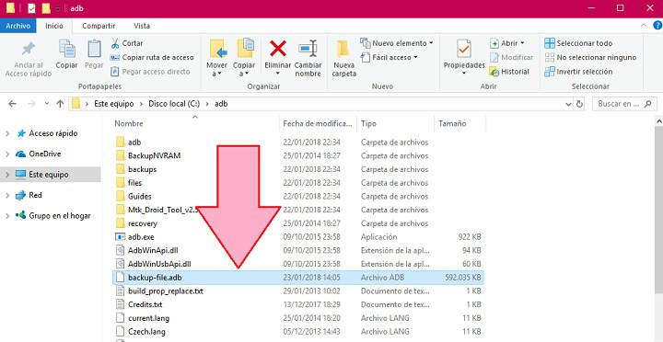Select the AdbWinUsbApi.dll file

[x=159, y=264]
